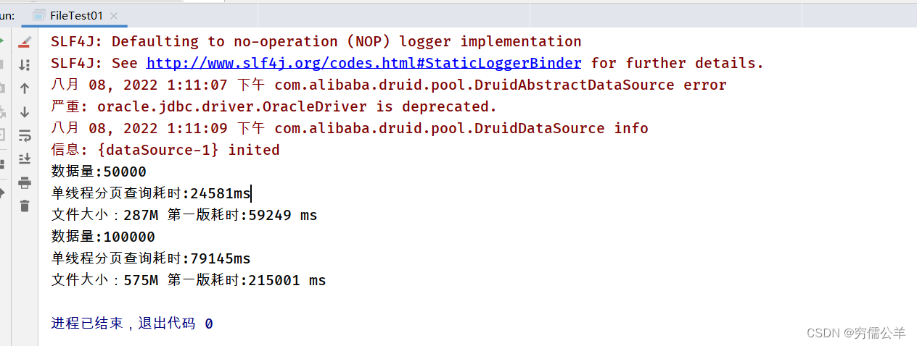917x346 pixels.
Task: Click the down-arrow-with-dots sort icon
Action: coord(25,65)
